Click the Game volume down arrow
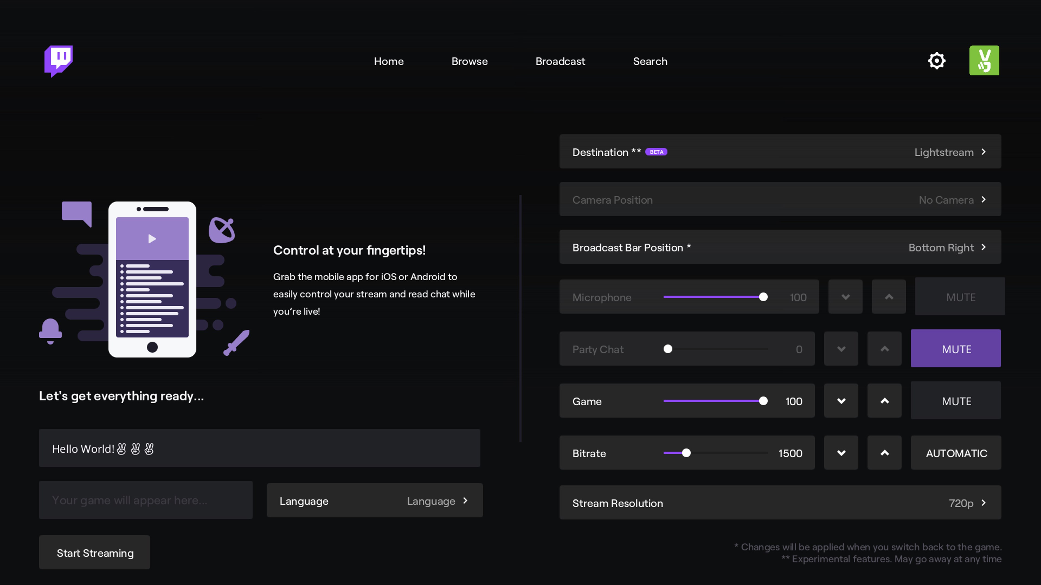 841,401
